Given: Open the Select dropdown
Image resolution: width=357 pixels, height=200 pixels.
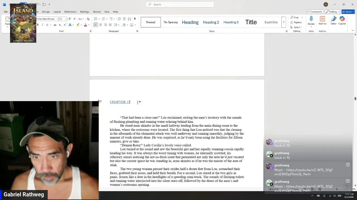Looking at the screenshot, I should [296, 27].
